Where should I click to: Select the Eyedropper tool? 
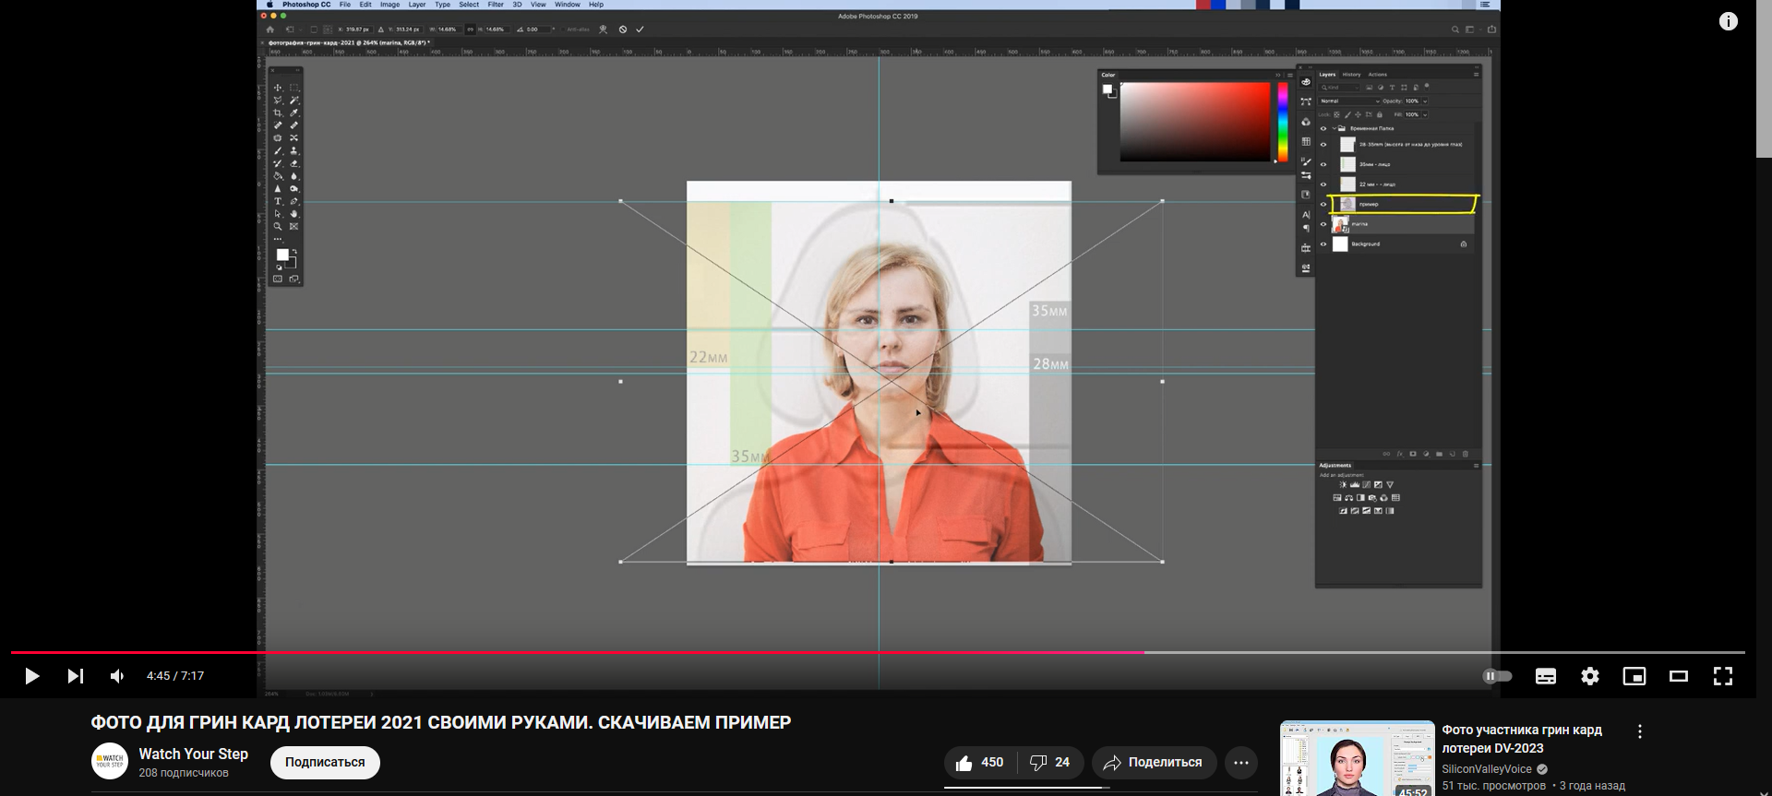294,113
